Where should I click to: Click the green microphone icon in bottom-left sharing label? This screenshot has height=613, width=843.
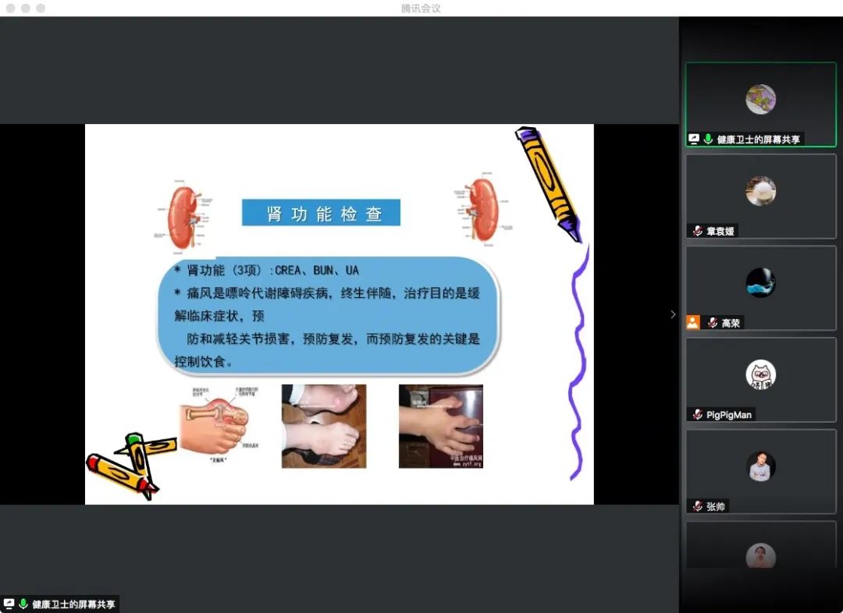click(x=23, y=604)
